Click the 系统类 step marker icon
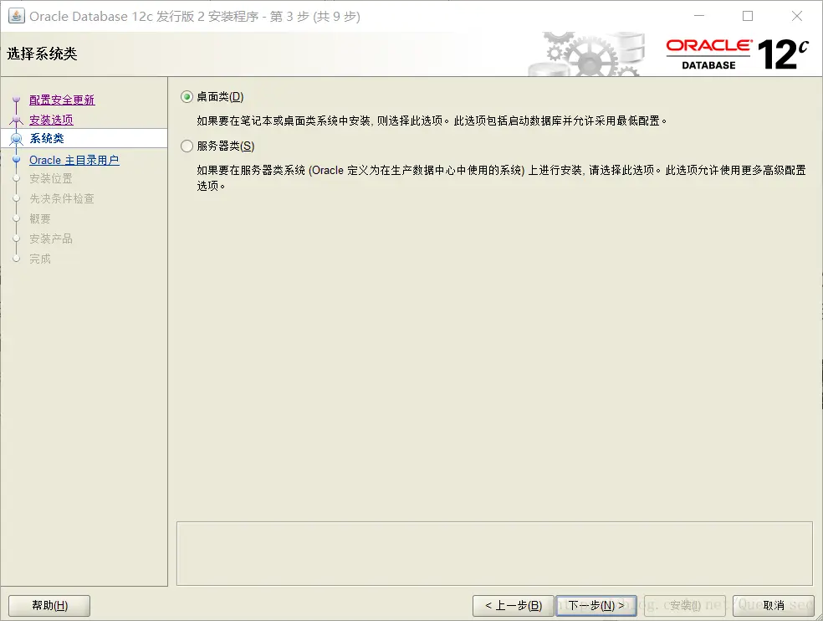The height and width of the screenshot is (621, 823). pyautogui.click(x=17, y=139)
